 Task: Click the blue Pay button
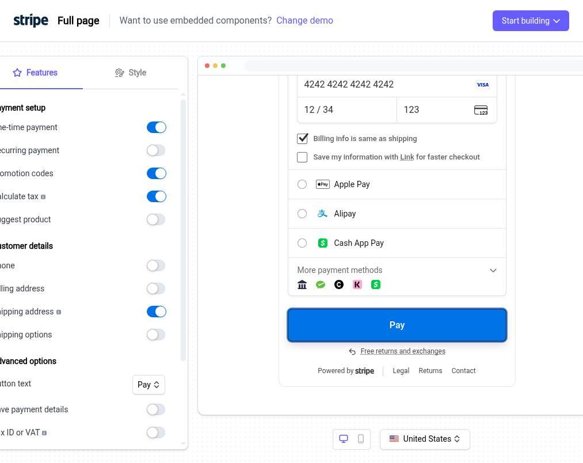pos(397,325)
